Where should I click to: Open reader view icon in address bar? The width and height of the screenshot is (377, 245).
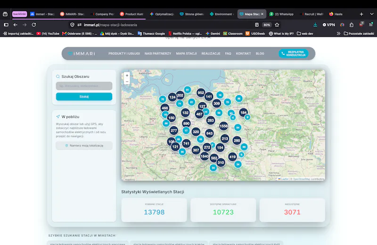point(257,25)
